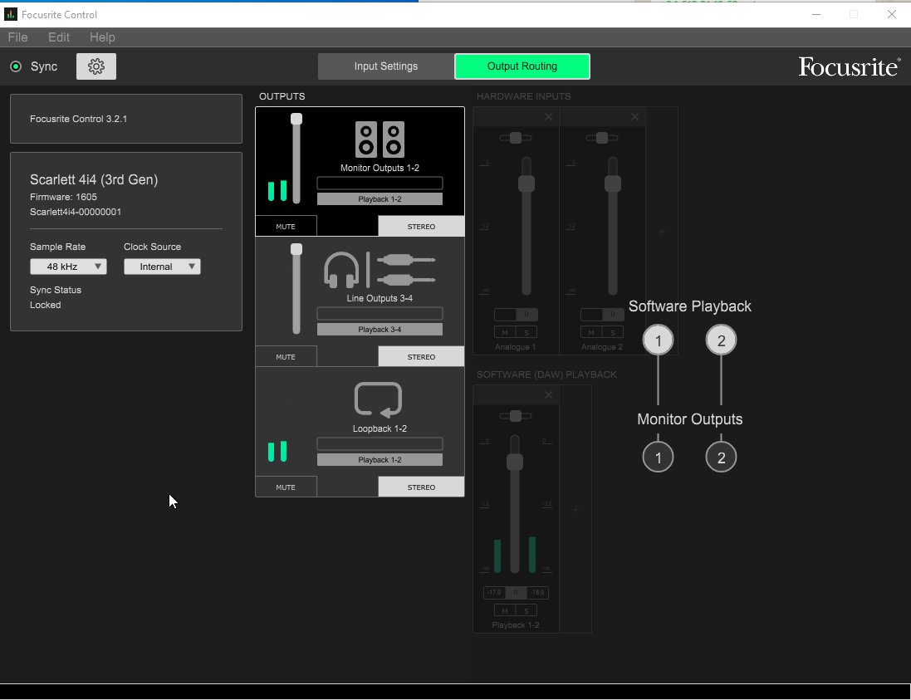Remove Playback 1-2 channel with its X
911x700 pixels.
pos(548,395)
